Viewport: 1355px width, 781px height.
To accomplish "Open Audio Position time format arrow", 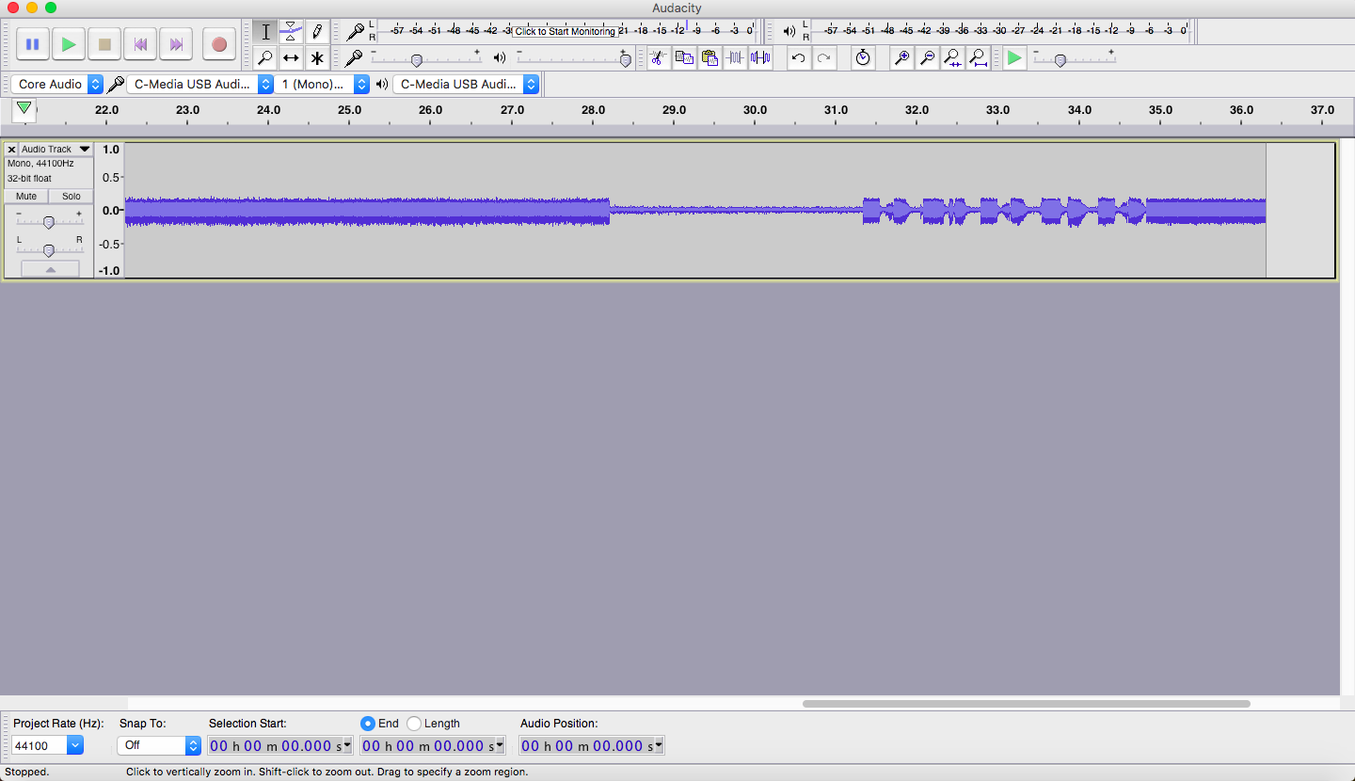I will click(x=659, y=745).
